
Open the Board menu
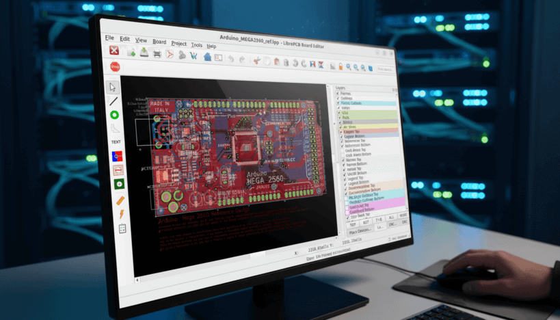(x=159, y=42)
